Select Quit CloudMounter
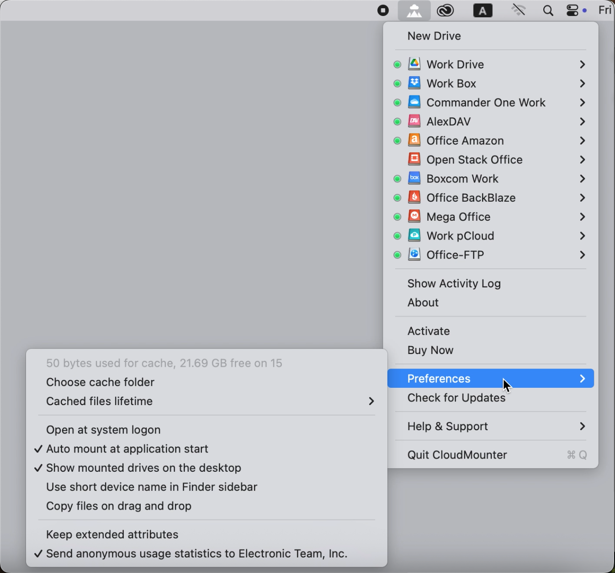615x573 pixels. pyautogui.click(x=491, y=455)
